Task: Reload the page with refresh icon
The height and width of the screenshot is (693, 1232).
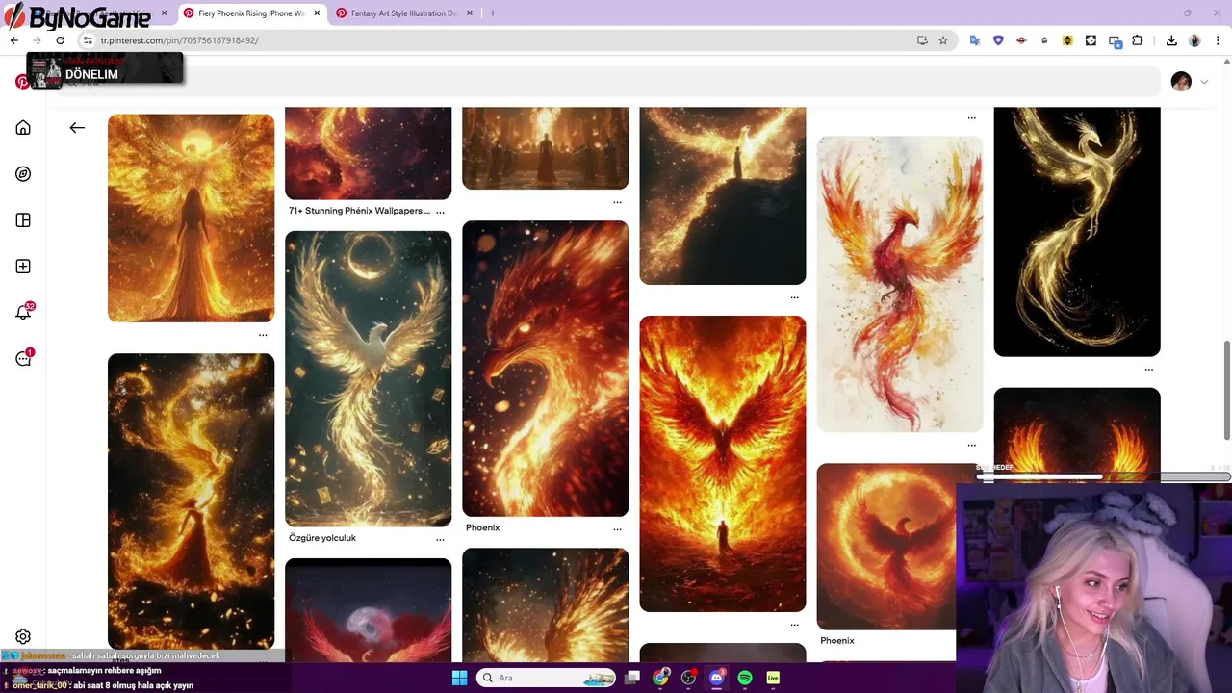Action: click(60, 40)
